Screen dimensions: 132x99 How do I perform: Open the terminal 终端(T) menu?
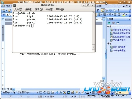[49, 9]
